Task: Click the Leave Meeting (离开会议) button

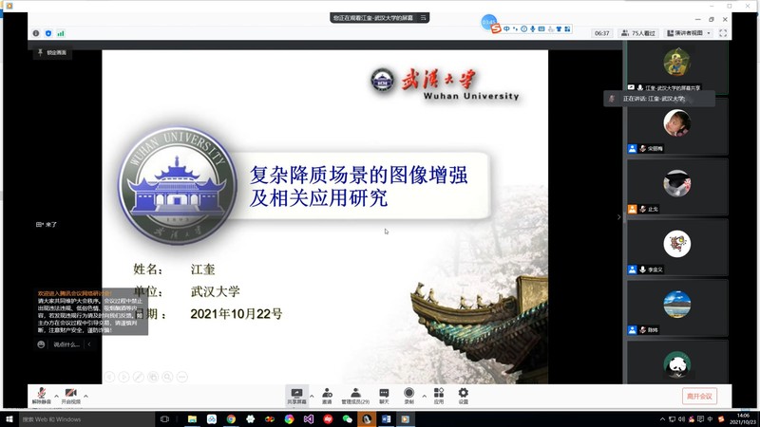Action: (x=699, y=396)
